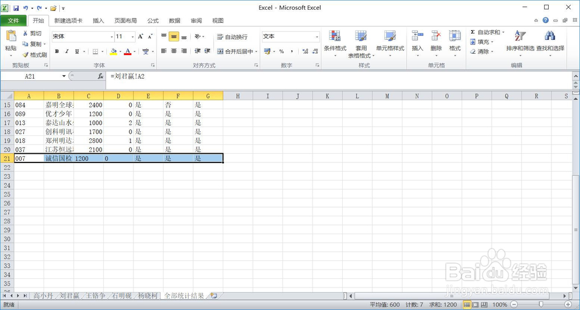Open the number format dropdown (文本)
580x310 pixels.
317,36
